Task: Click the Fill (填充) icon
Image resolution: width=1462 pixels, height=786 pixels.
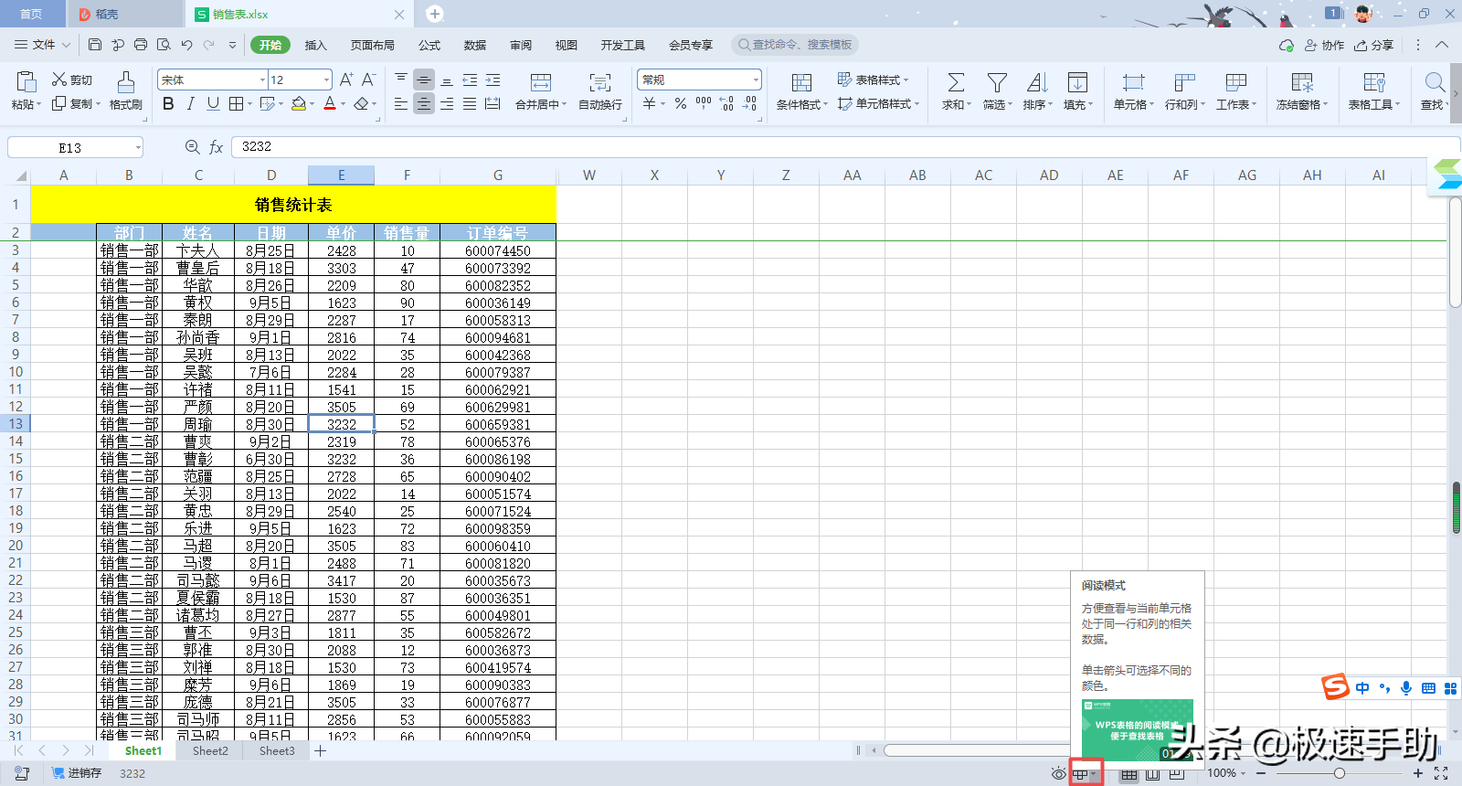Action: [1077, 82]
